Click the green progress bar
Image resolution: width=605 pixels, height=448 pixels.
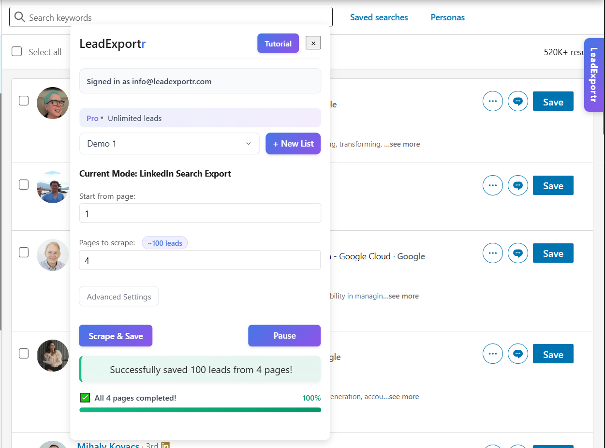[200, 410]
